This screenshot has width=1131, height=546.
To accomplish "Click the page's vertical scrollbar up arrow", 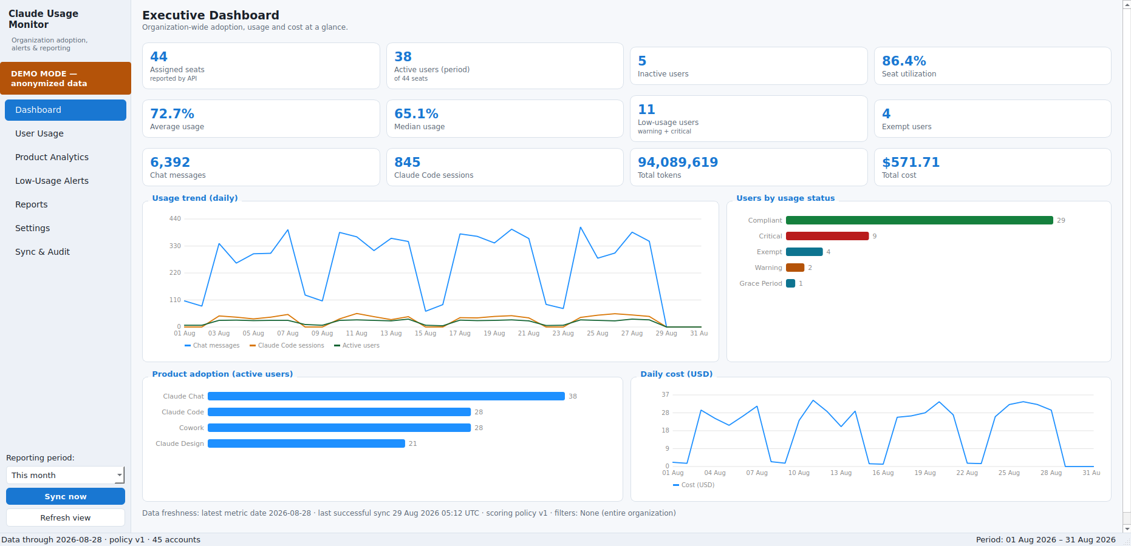I will point(1127,4).
